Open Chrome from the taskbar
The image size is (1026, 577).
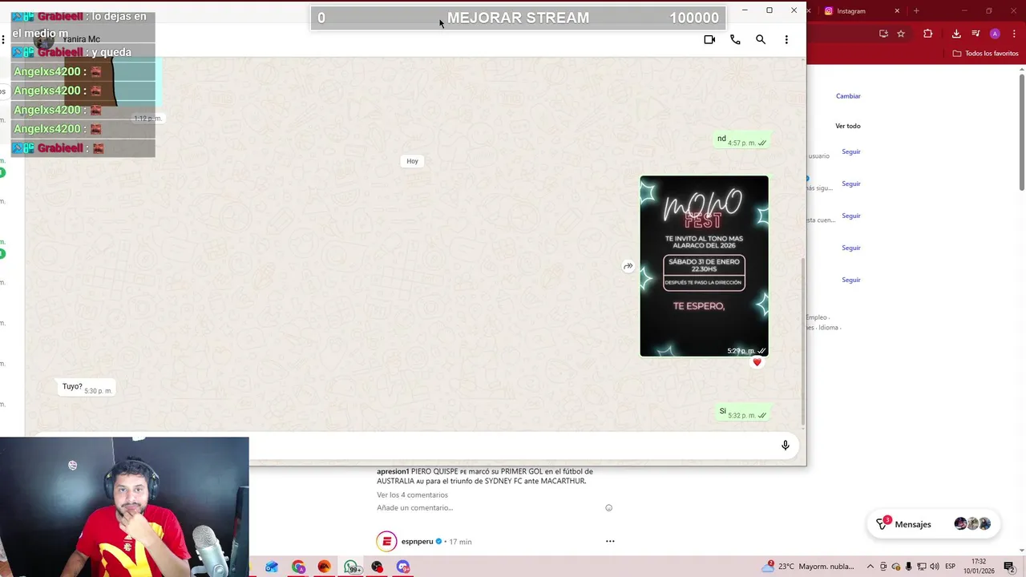[x=298, y=567]
